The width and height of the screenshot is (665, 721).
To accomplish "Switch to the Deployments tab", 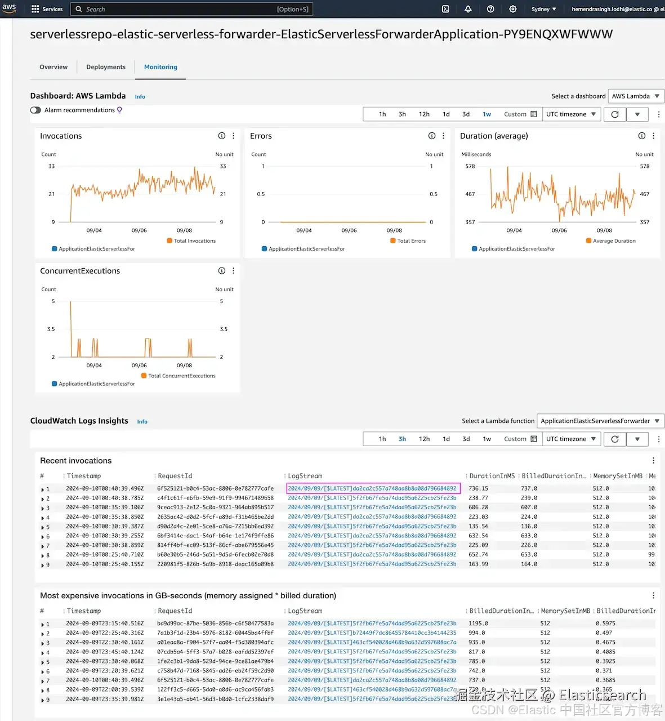I will point(106,67).
